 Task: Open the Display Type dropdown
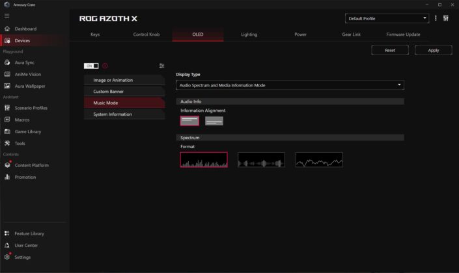pyautogui.click(x=290, y=85)
